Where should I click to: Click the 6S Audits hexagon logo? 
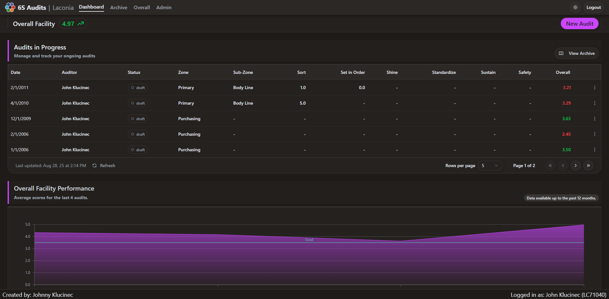(10, 7)
